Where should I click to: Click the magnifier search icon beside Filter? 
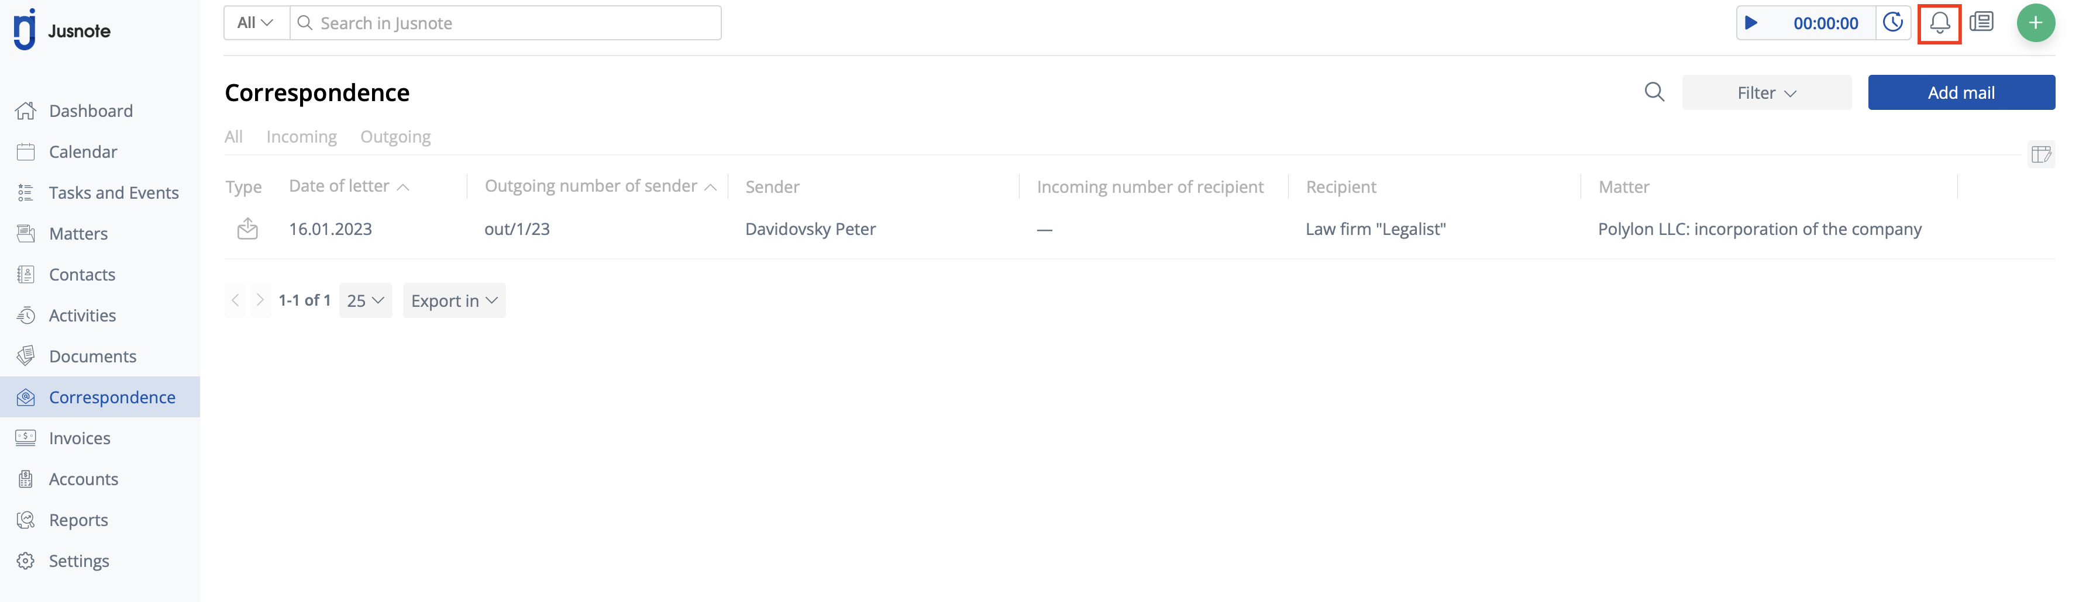pos(1654,92)
